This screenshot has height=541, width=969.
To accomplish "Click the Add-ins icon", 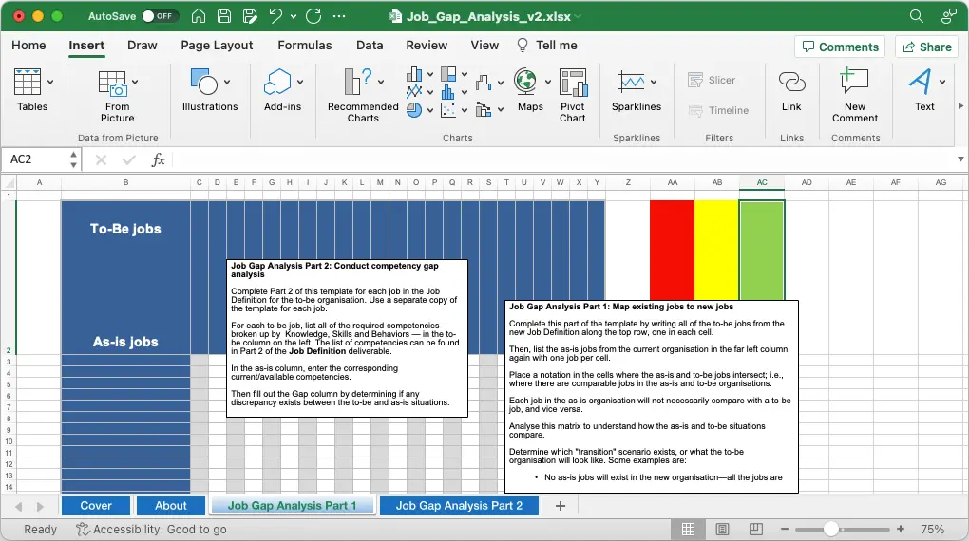I will pyautogui.click(x=276, y=82).
